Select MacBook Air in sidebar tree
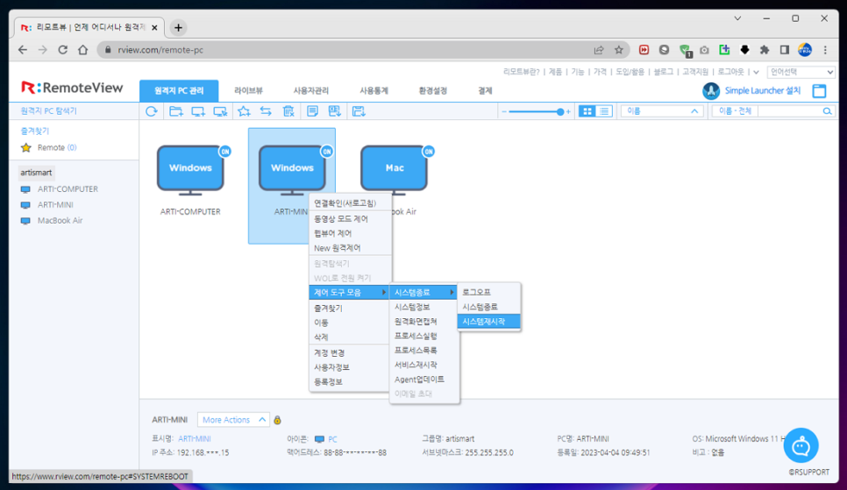This screenshot has width=847, height=490. tap(60, 220)
